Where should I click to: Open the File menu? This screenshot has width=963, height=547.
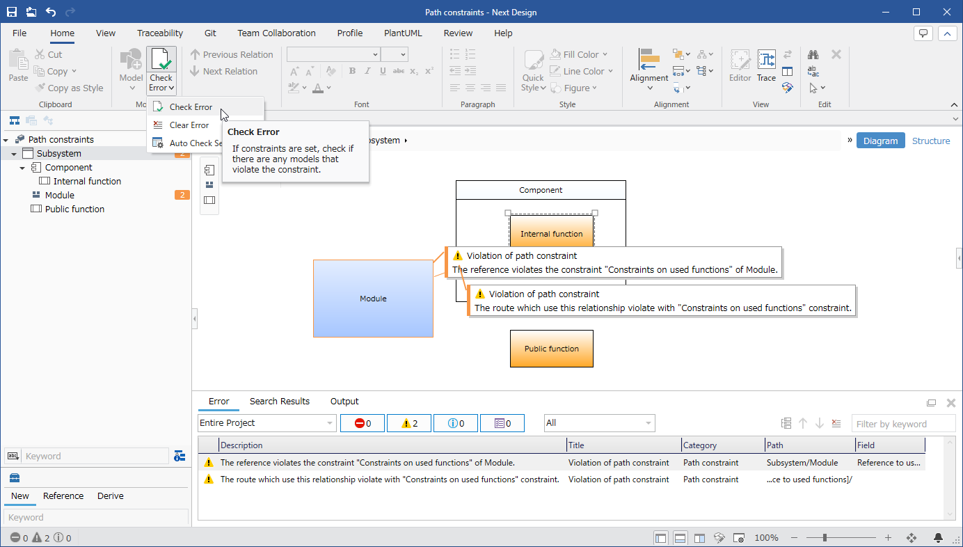coord(19,33)
